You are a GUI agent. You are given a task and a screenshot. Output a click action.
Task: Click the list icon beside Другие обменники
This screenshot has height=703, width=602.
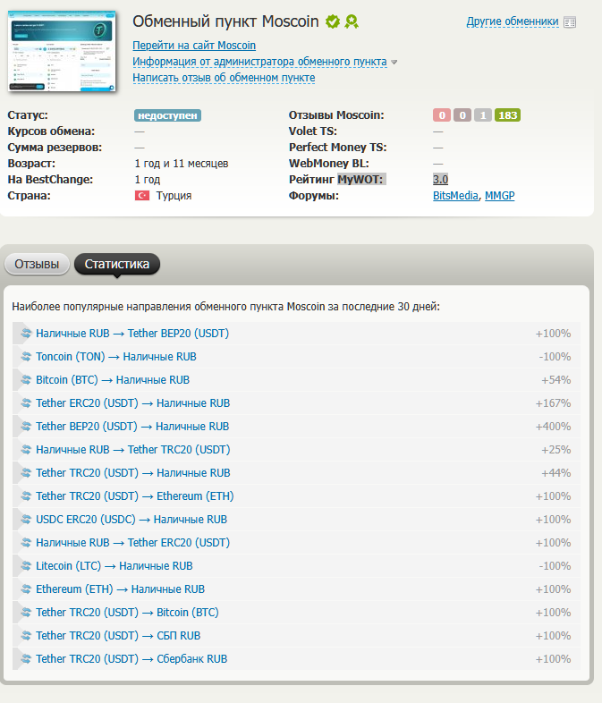[571, 21]
